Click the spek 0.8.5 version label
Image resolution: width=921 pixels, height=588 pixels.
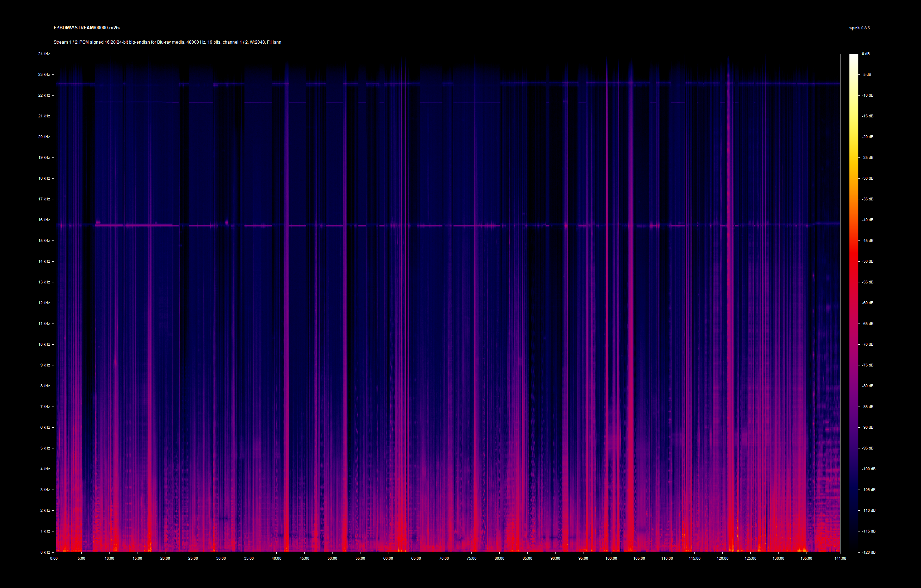coord(859,28)
